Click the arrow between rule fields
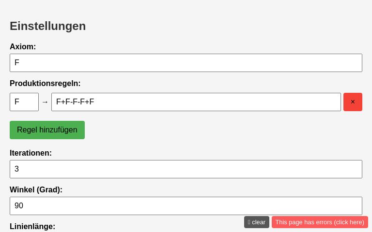Viewport: 372px width, 232px height. [45, 102]
